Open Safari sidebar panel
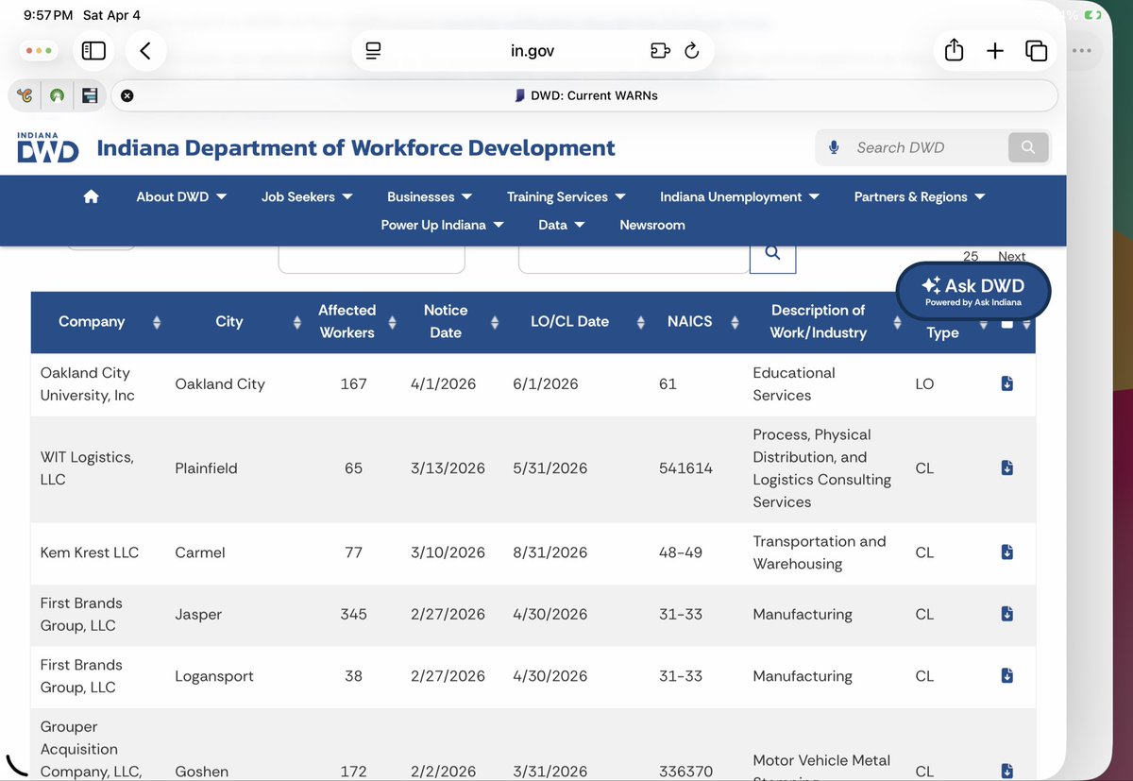 coord(93,51)
